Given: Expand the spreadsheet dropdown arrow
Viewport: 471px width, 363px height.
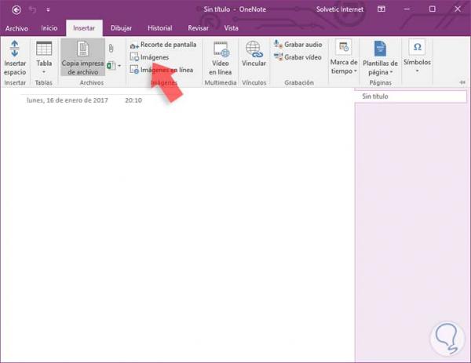Looking at the screenshot, I should pyautogui.click(x=119, y=66).
